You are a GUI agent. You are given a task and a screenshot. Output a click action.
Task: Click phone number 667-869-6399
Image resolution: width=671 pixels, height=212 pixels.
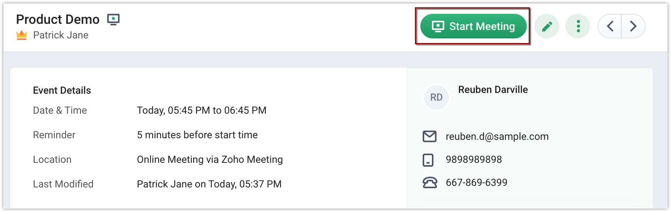tap(477, 182)
